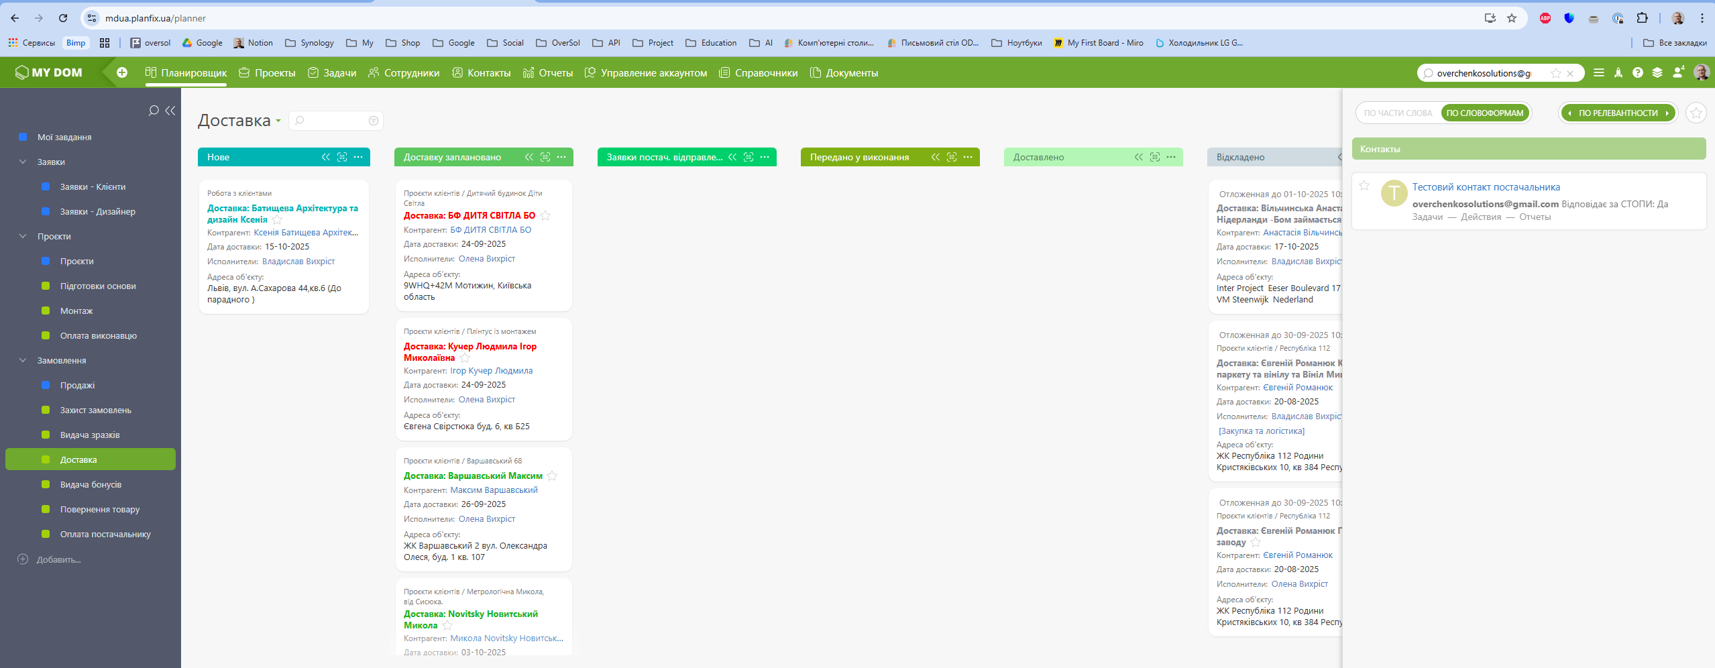The height and width of the screenshot is (668, 1715).
Task: Open card view settings for 'Доставку заплановано'
Action: (x=545, y=157)
